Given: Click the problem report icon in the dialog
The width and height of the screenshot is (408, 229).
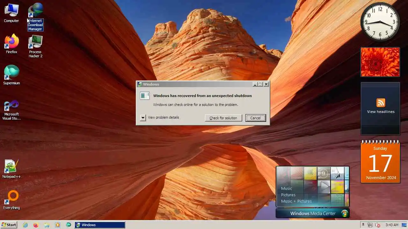Looking at the screenshot, I should point(145,96).
